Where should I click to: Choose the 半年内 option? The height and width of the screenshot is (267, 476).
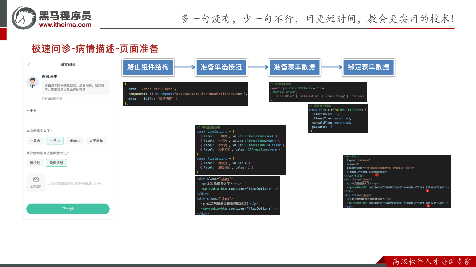click(x=75, y=141)
